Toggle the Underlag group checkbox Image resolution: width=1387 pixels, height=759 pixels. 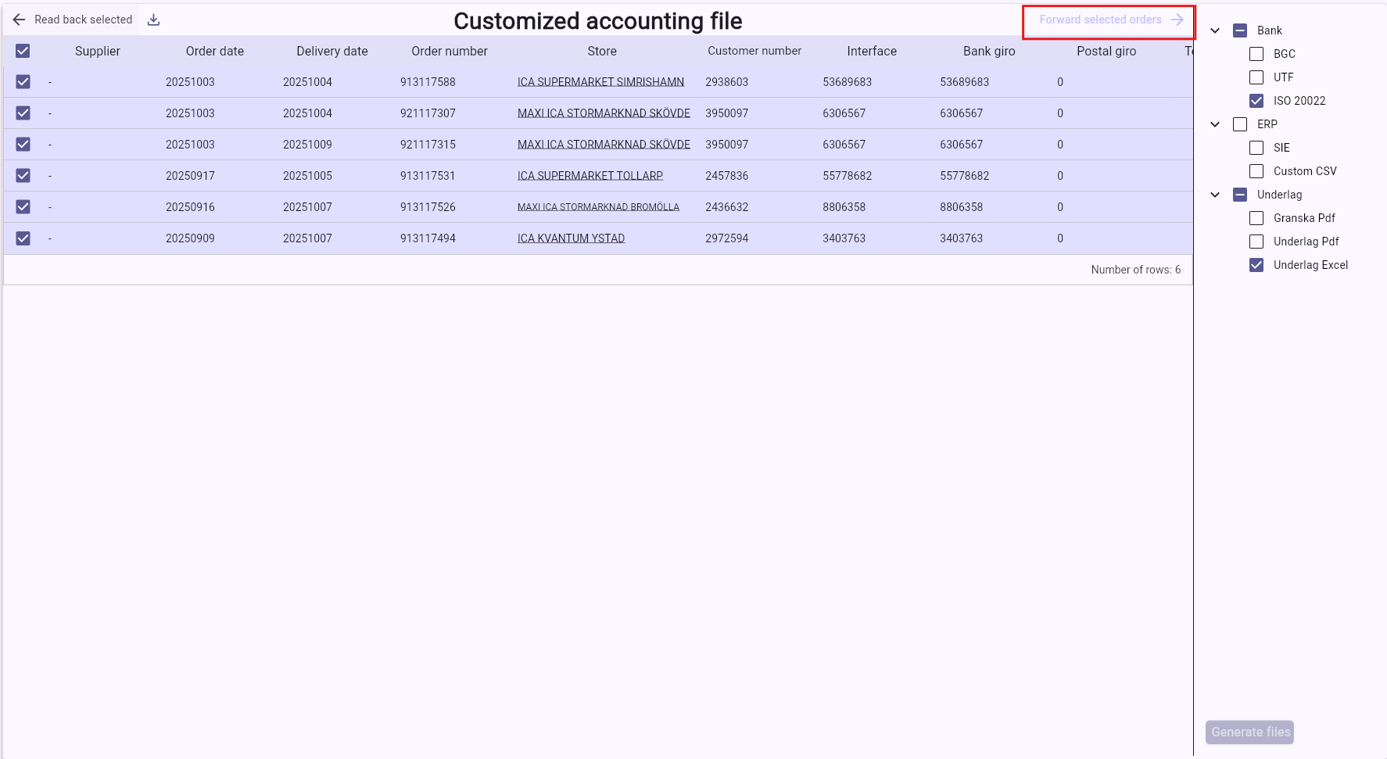coord(1240,195)
